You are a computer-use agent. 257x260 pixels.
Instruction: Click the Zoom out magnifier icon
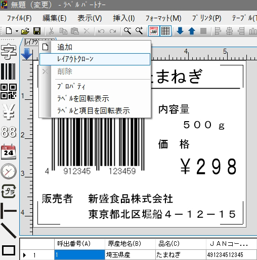click(x=127, y=31)
